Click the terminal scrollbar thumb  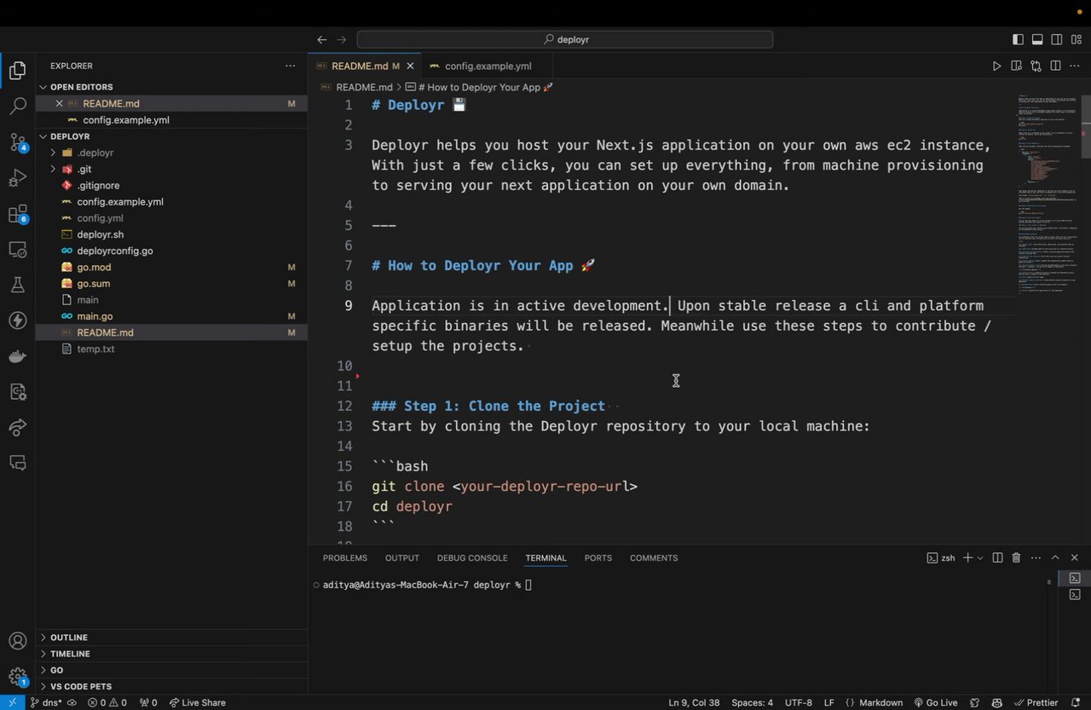pyautogui.click(x=1049, y=582)
